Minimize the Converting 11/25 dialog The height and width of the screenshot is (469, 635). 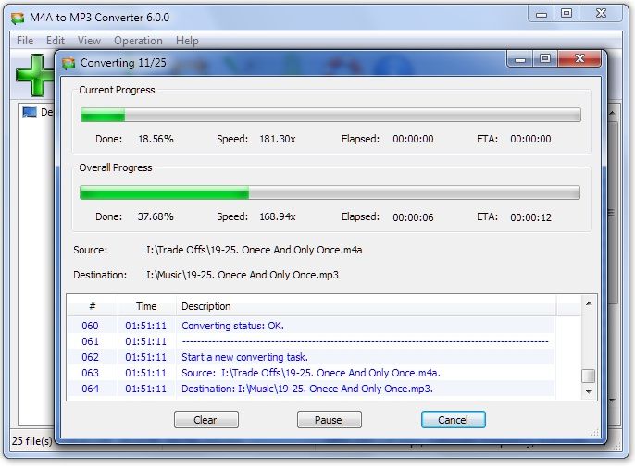point(520,59)
